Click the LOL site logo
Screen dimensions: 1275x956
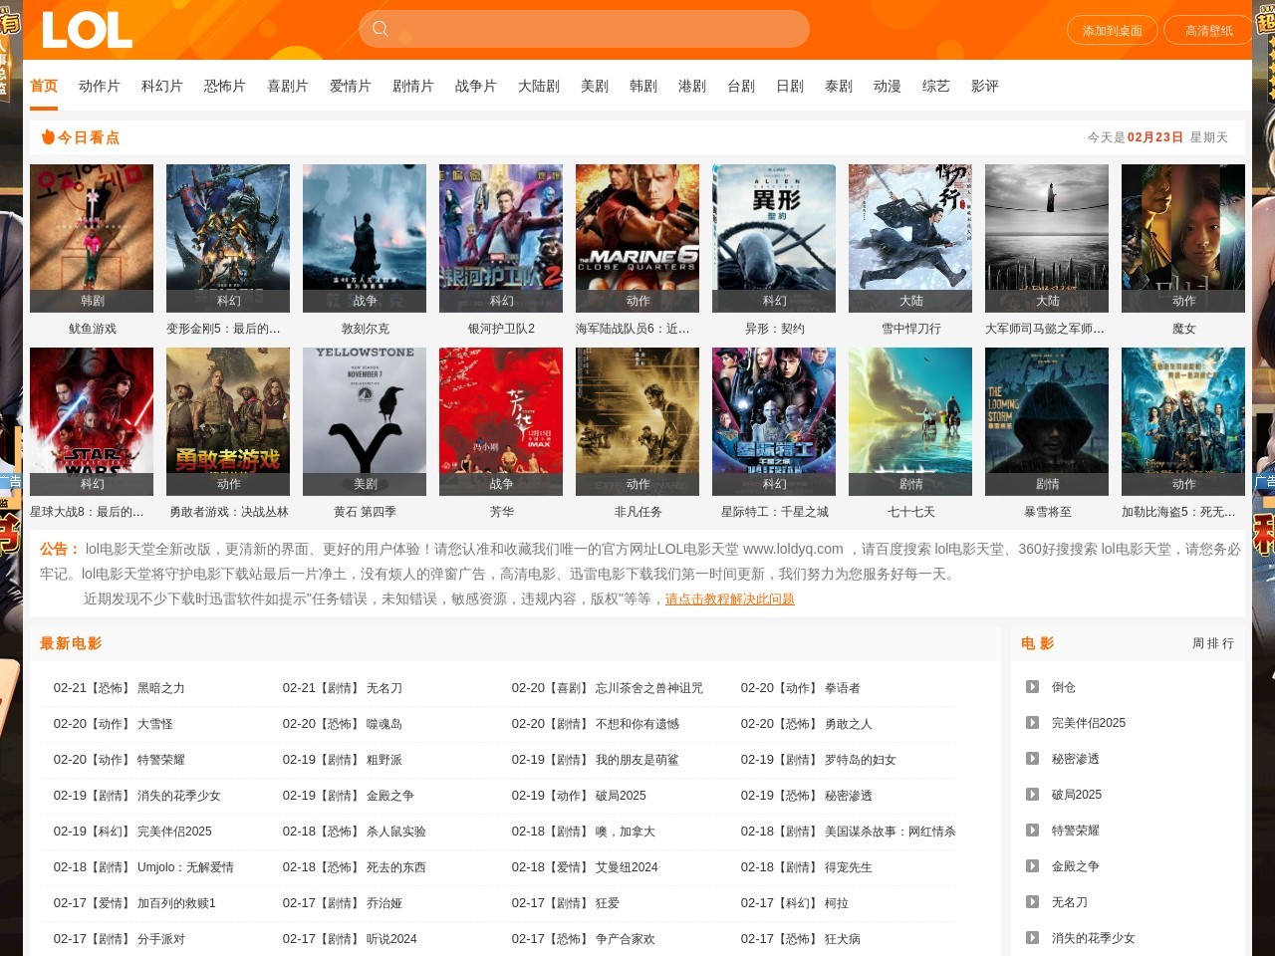[x=87, y=30]
